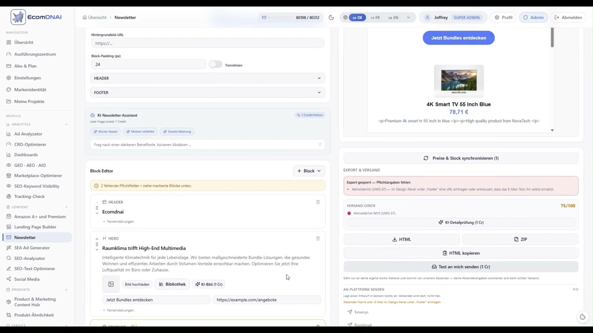
Task: Click the Hintergrundbild URL field
Action: coord(208,43)
